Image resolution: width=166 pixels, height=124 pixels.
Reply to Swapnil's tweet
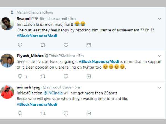coord(20,45)
